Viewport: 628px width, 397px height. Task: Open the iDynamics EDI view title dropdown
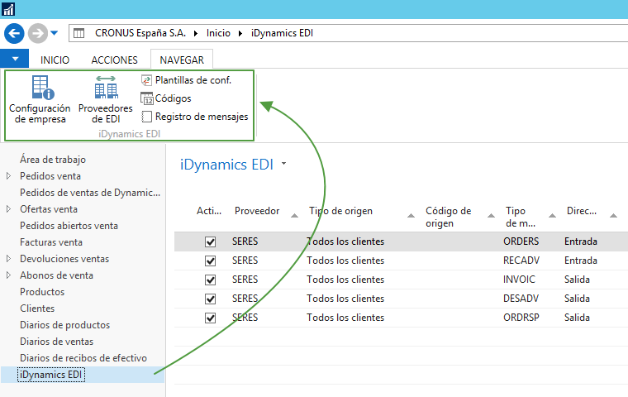click(284, 164)
